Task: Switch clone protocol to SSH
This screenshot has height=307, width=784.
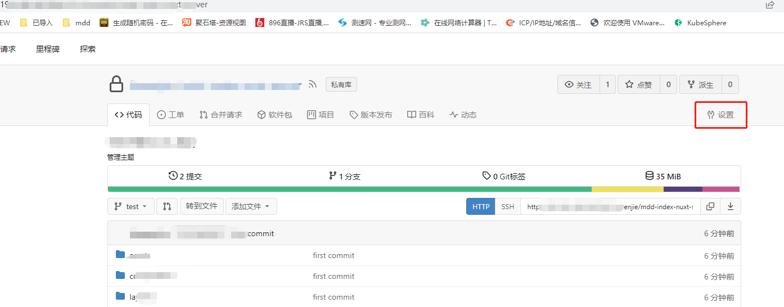Action: coord(507,206)
